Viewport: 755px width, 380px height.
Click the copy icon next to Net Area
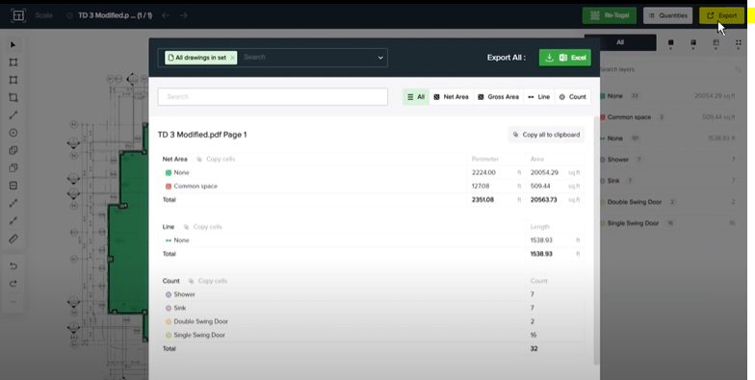tap(198, 160)
